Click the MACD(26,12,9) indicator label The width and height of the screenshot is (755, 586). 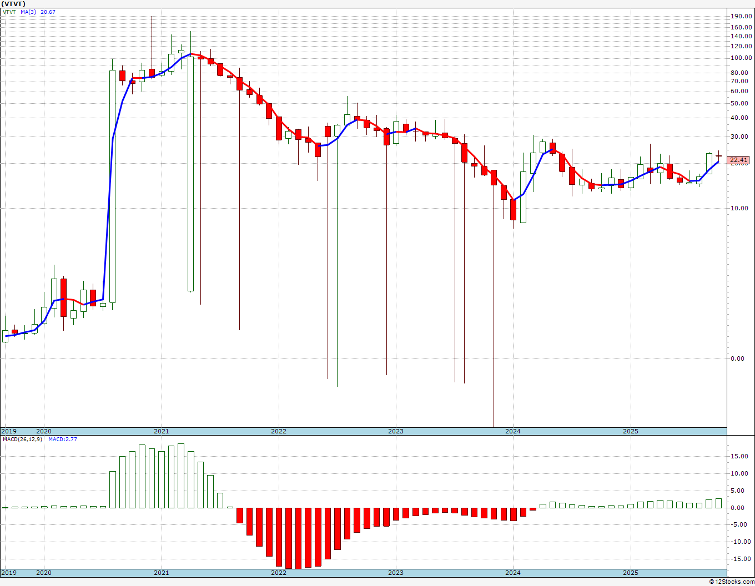22,439
